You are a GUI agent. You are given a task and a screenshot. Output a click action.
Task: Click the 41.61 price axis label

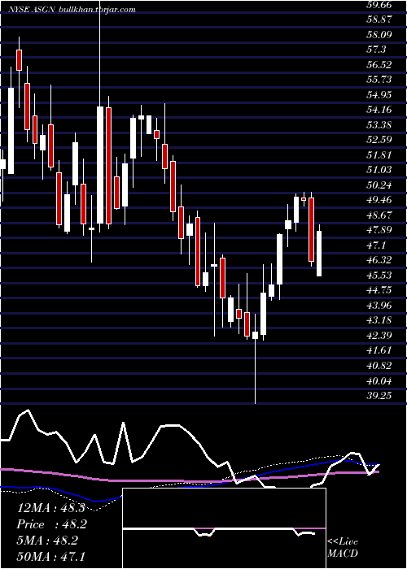[379, 351]
